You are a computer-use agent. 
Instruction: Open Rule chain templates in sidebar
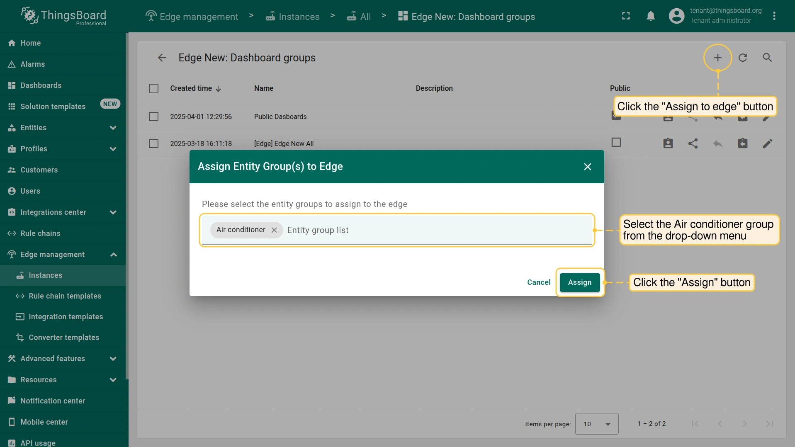(65, 296)
